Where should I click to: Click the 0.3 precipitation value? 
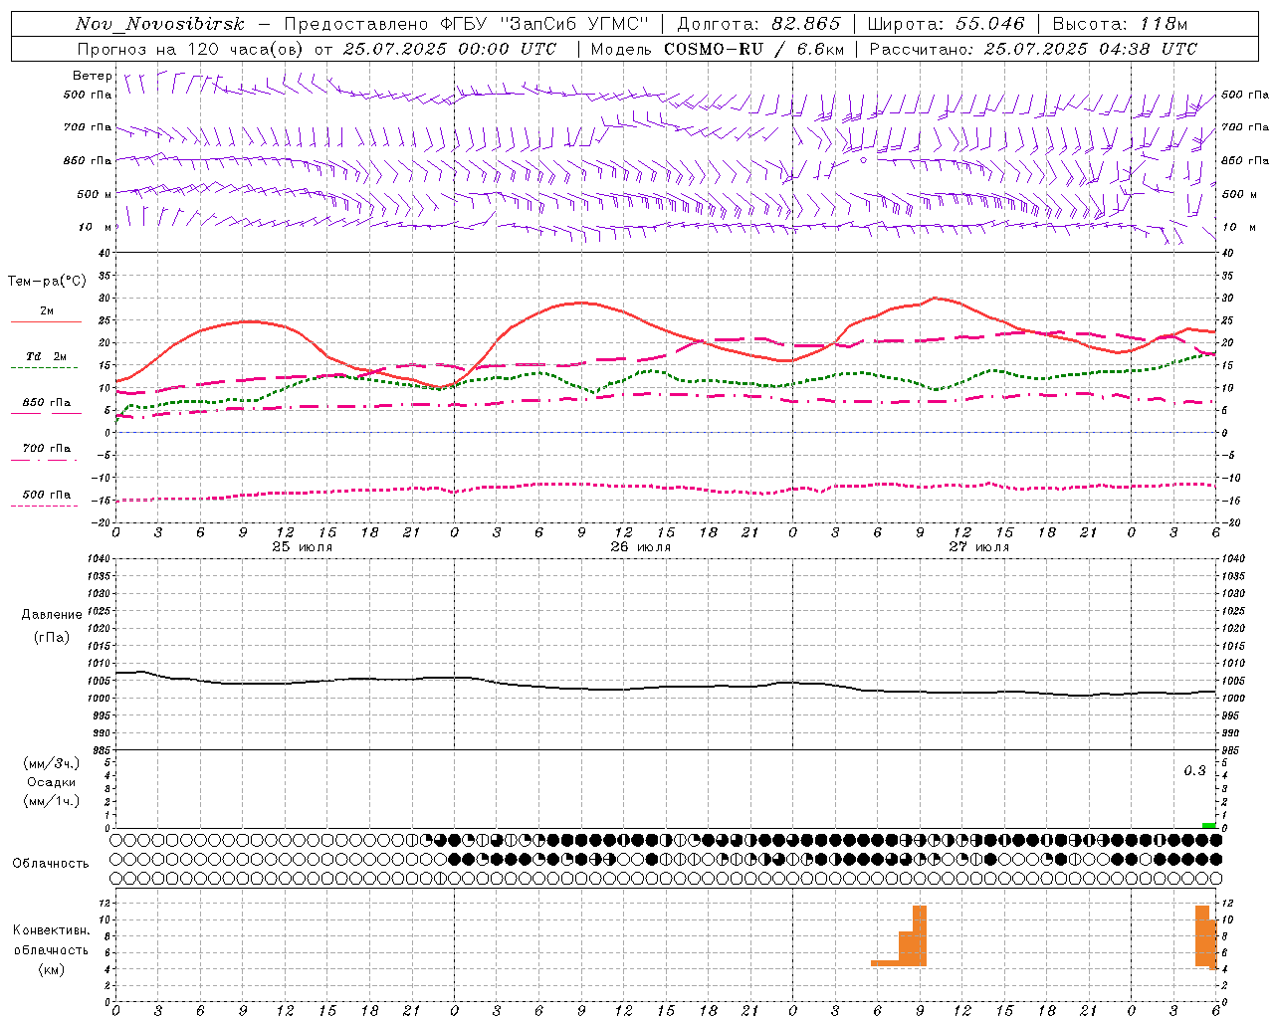[1194, 771]
